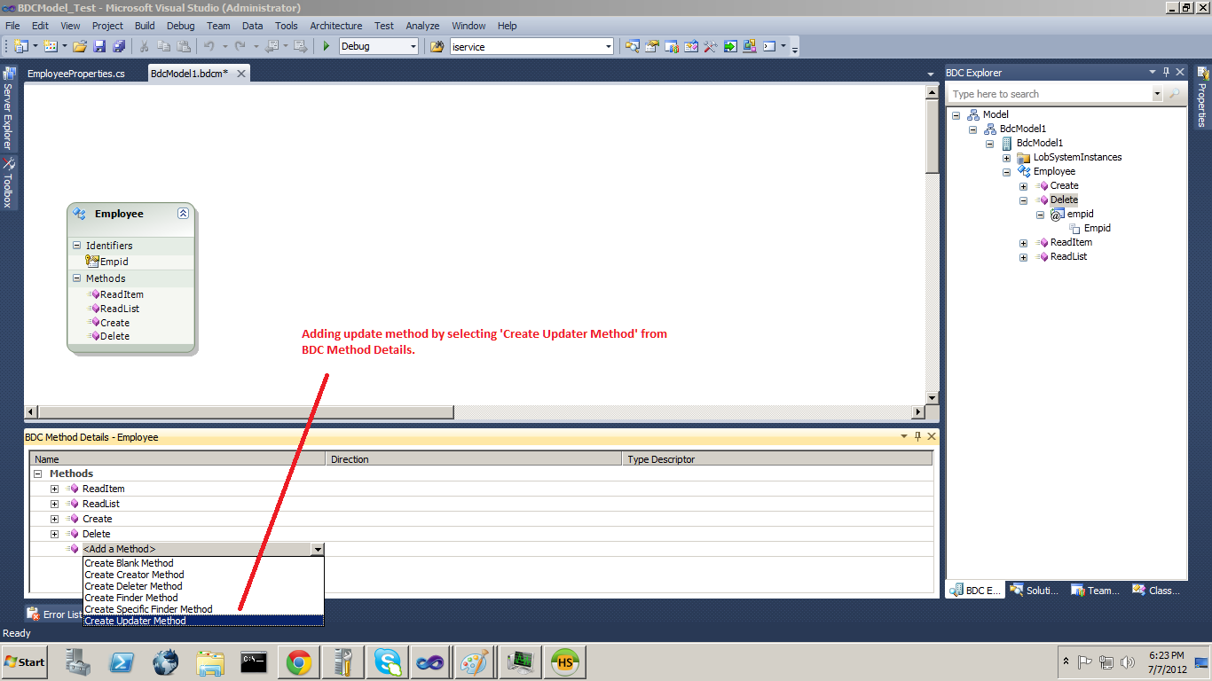Launch PowerShell from the taskbar

122,661
